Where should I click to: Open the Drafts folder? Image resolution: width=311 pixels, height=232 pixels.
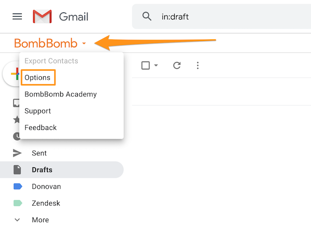pyautogui.click(x=62, y=170)
